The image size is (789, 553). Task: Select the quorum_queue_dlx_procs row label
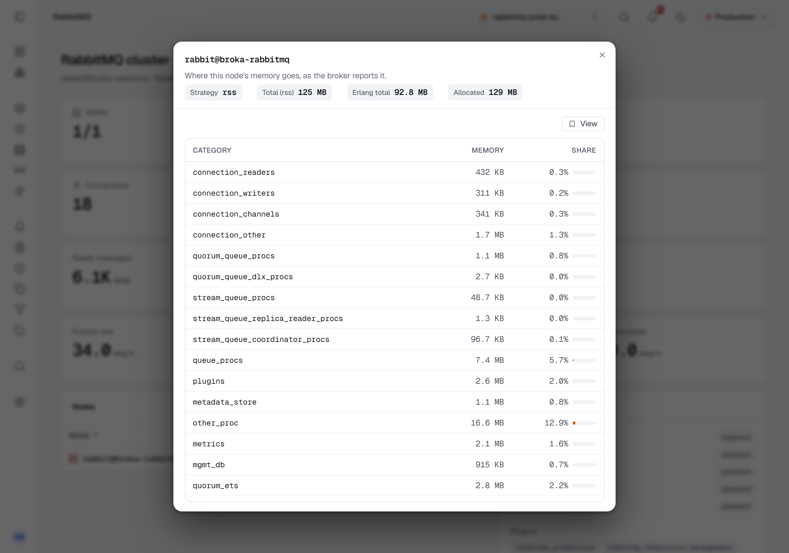tap(243, 277)
